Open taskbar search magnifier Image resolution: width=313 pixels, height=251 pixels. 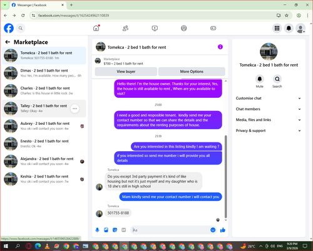pyautogui.click(x=18, y=246)
